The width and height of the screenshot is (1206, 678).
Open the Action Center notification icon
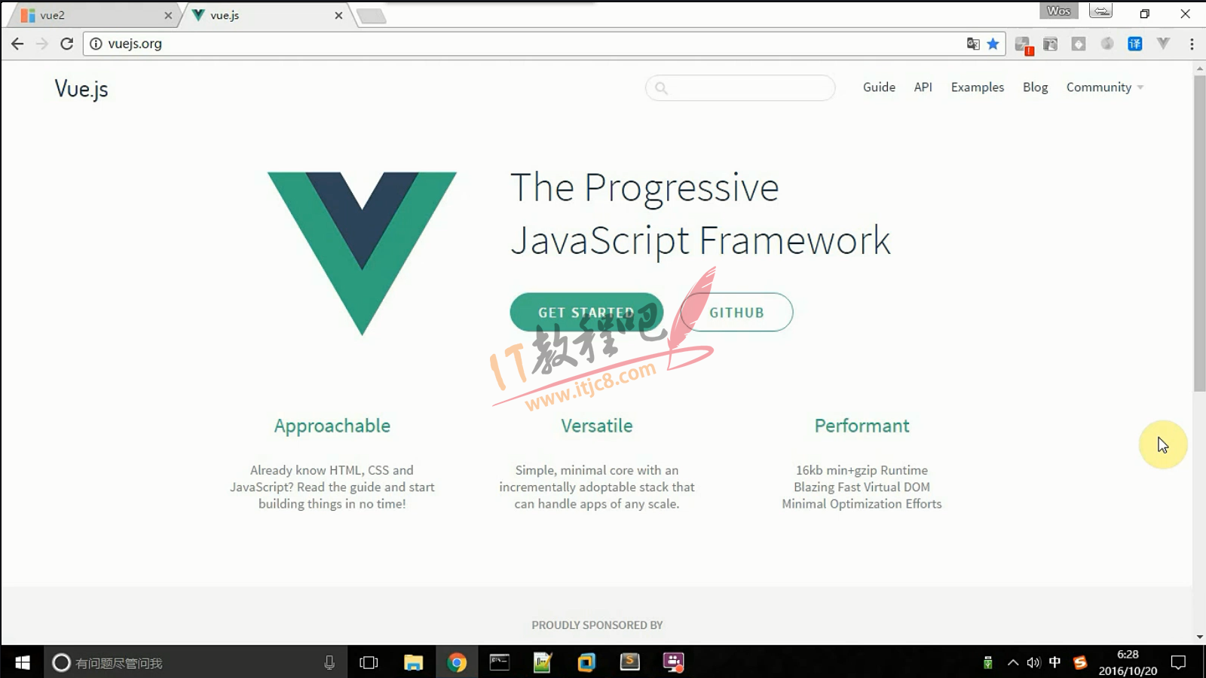click(1178, 662)
